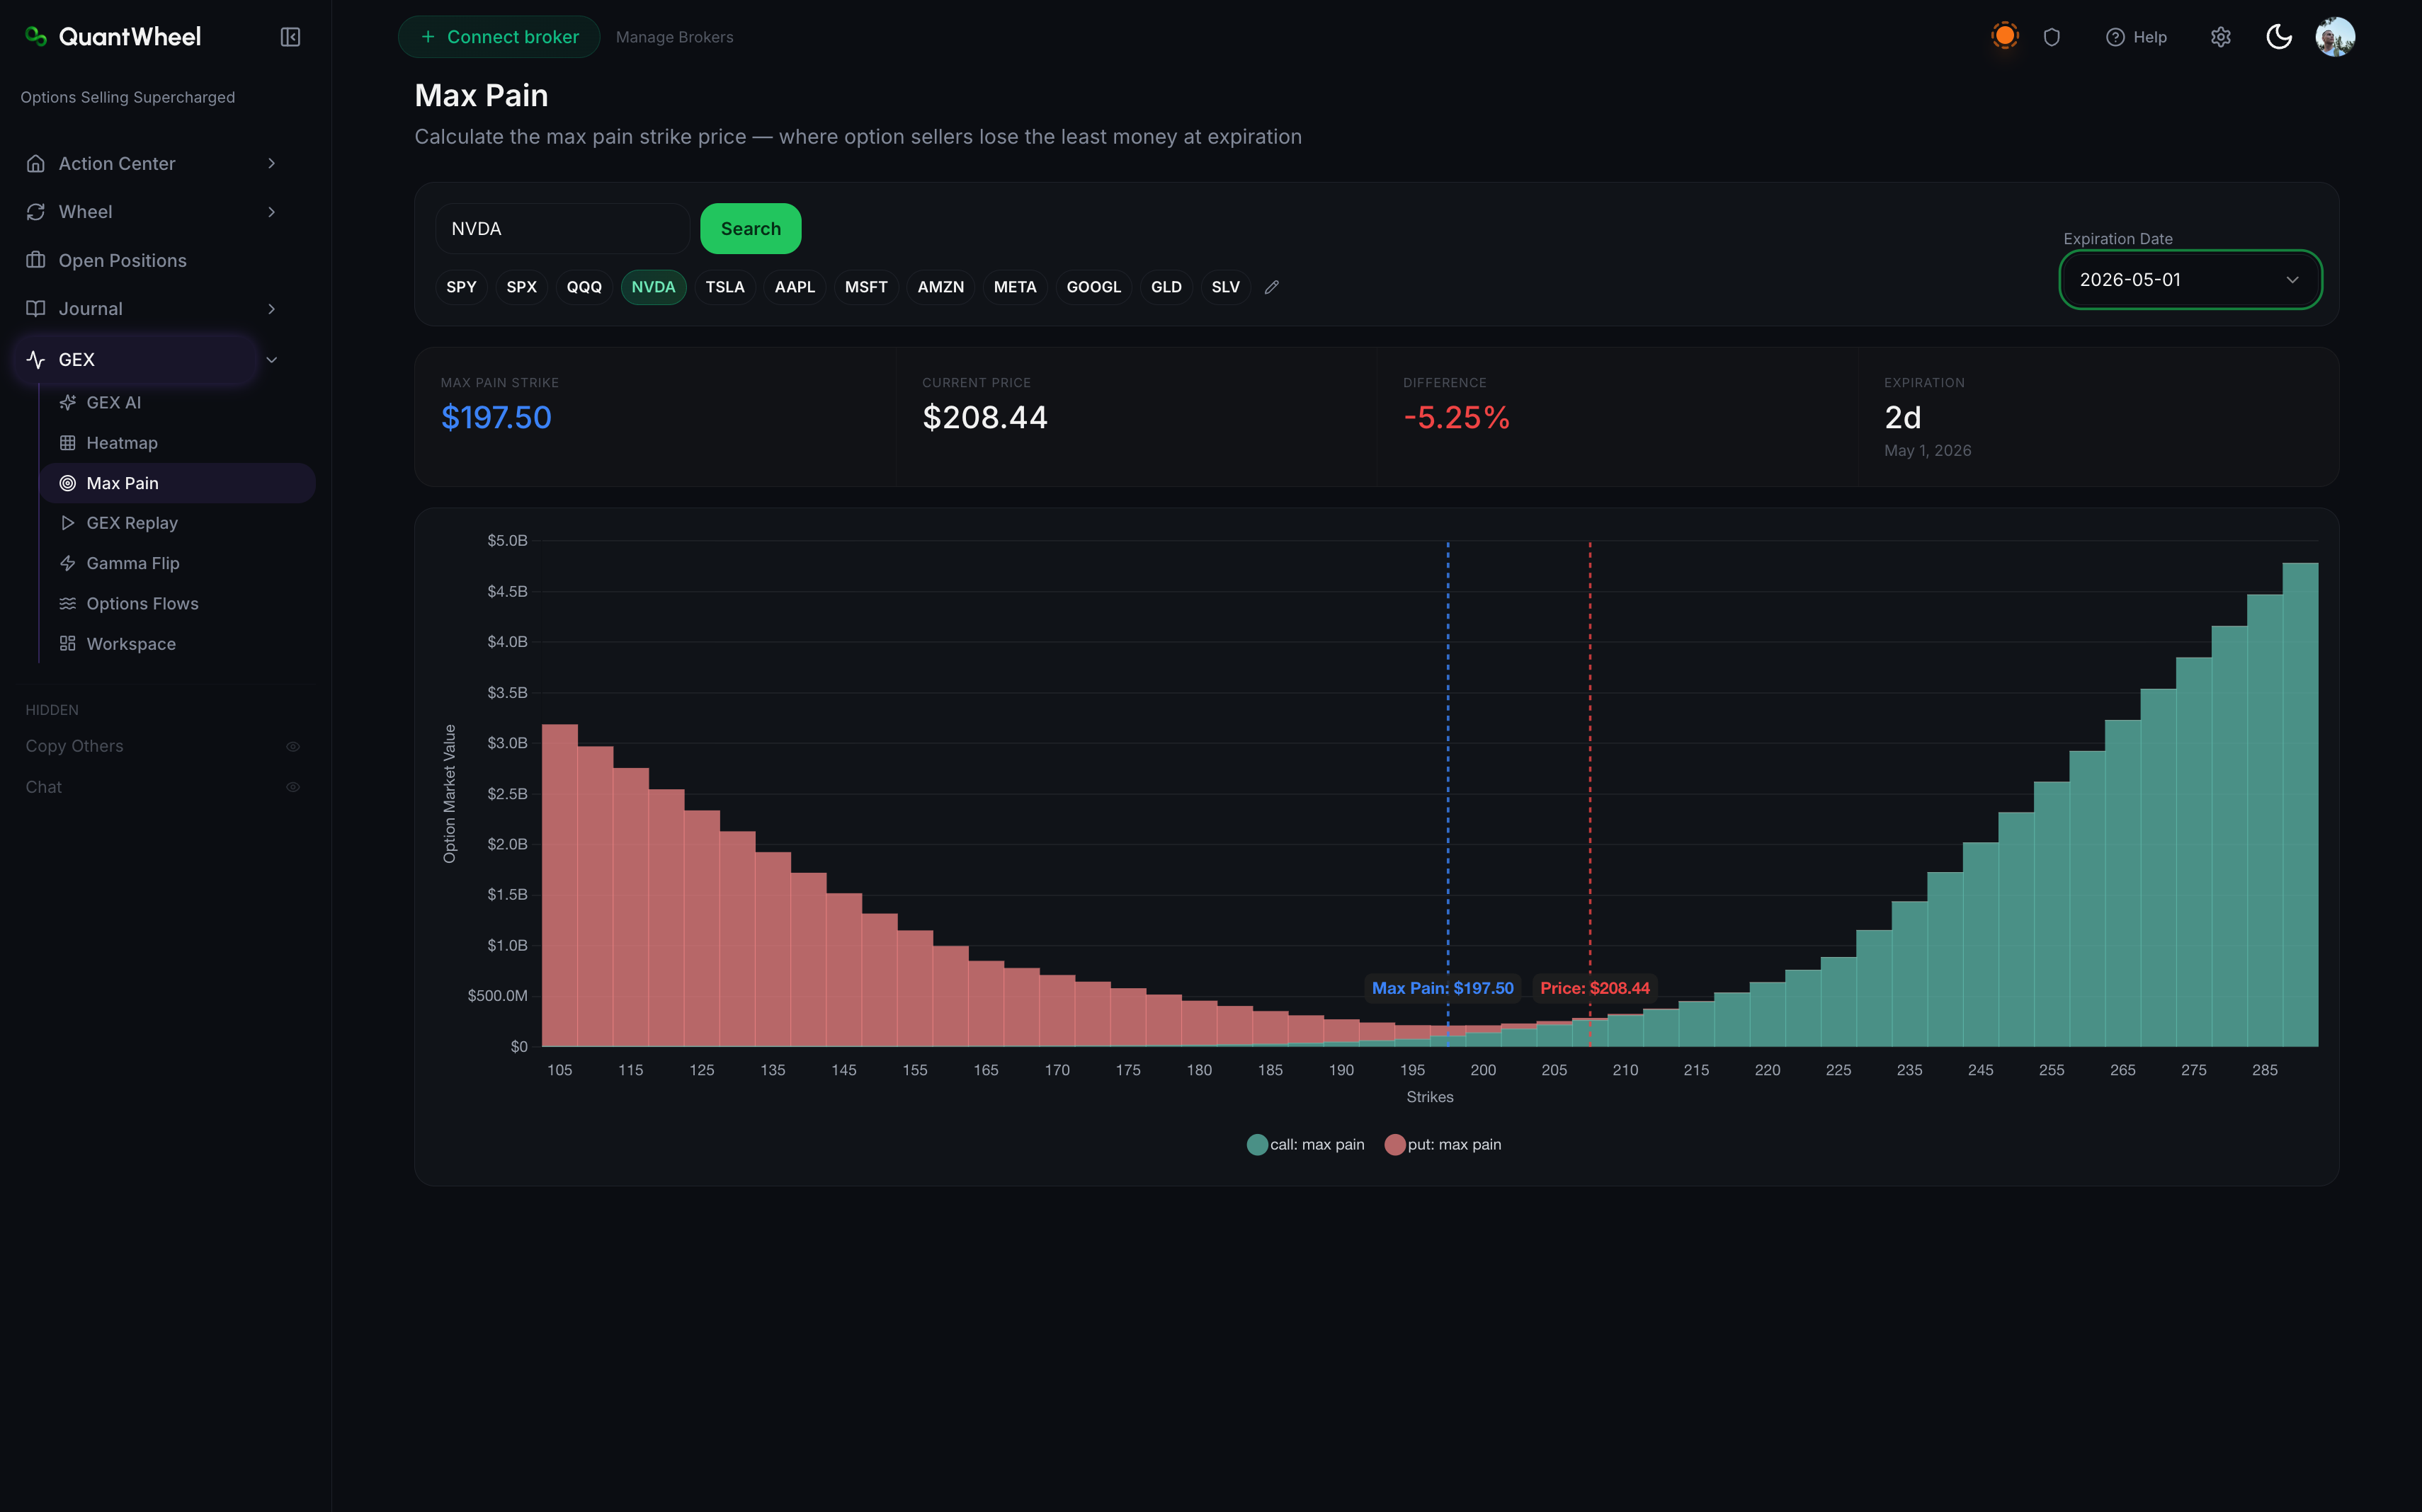Click the Workspace layout icon

[x=67, y=644]
